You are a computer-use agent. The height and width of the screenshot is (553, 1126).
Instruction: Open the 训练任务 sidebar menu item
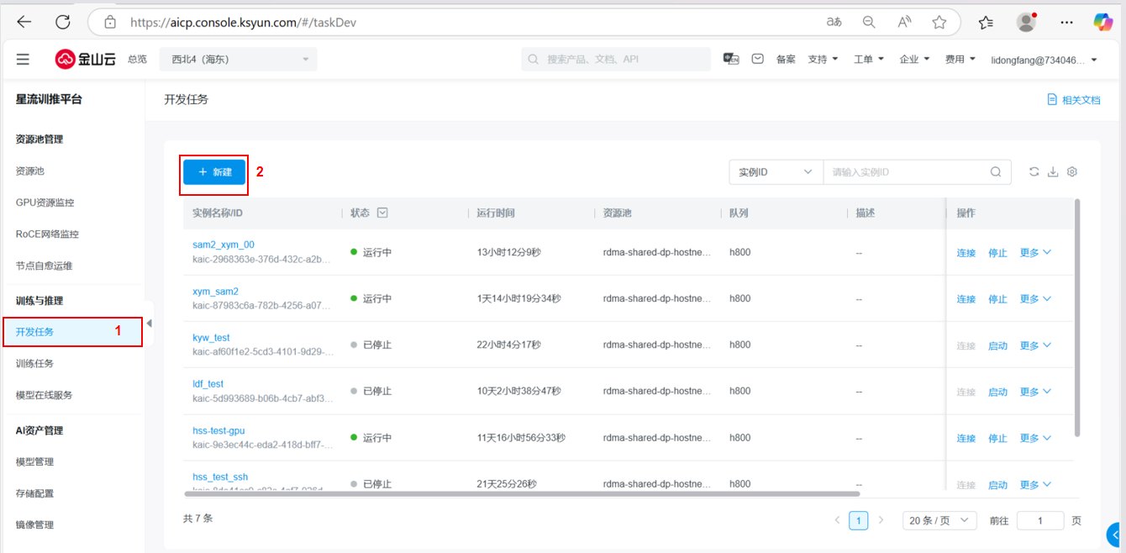tap(34, 364)
